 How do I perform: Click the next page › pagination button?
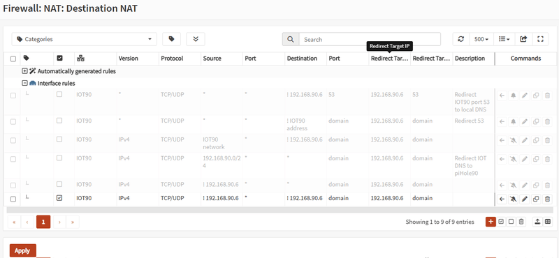tap(59, 222)
